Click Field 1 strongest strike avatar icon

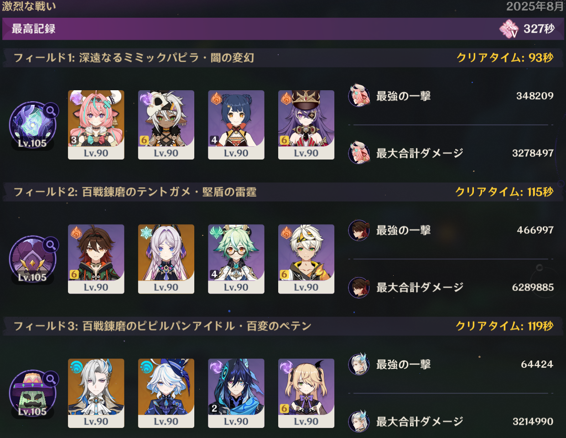359,96
